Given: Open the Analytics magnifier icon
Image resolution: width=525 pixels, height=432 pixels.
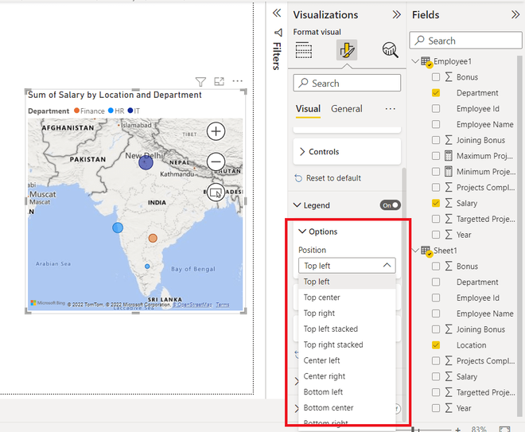Looking at the screenshot, I should tap(390, 50).
